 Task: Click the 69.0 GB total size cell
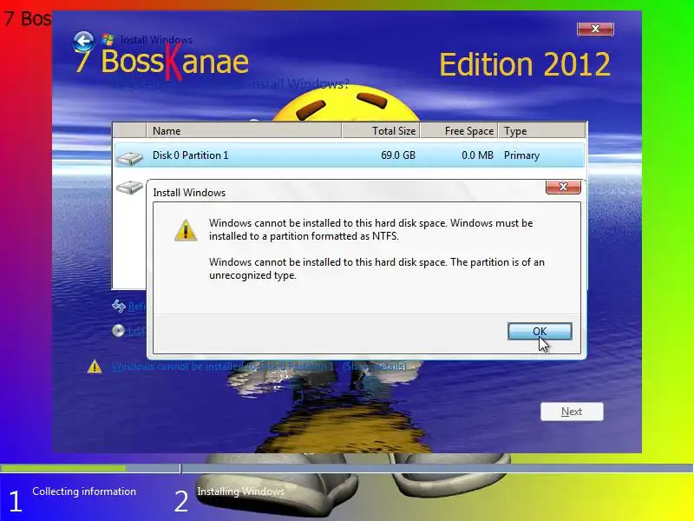[x=398, y=155]
